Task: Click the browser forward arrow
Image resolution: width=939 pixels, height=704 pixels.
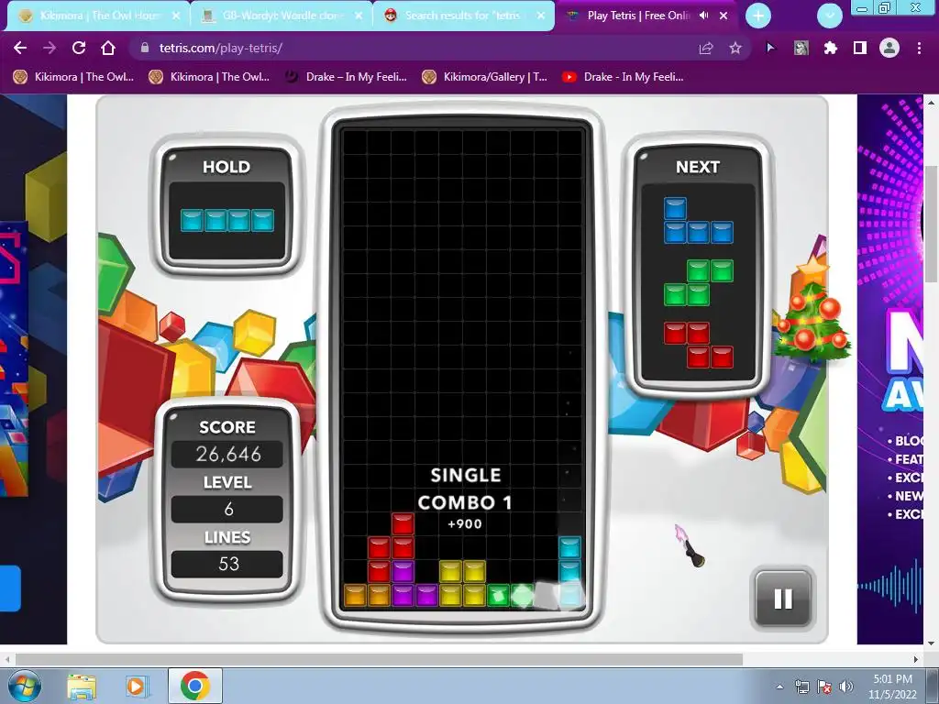Action: tap(50, 48)
